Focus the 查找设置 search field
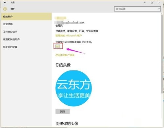164x128 pixels. (x=137, y=9)
